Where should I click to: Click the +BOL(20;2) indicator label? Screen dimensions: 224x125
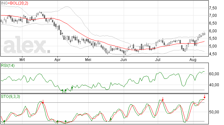(18, 3)
